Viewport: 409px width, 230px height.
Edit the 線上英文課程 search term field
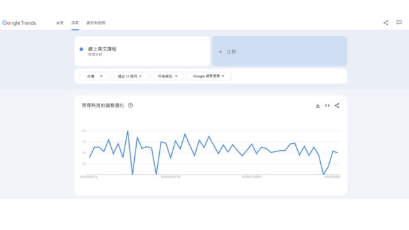(142, 51)
